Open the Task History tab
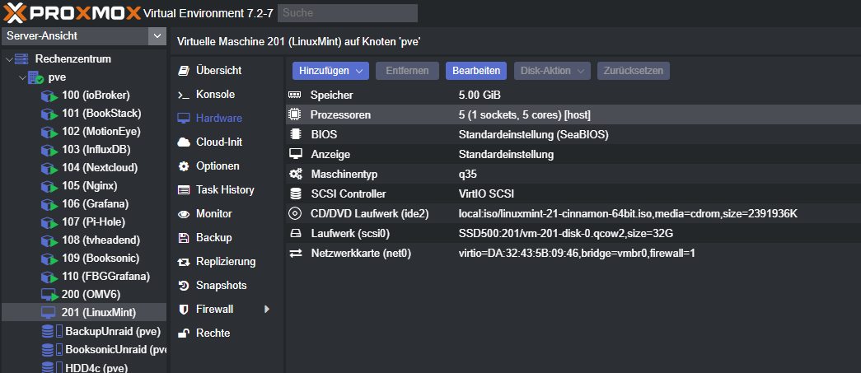This screenshot has width=861, height=373. [225, 189]
